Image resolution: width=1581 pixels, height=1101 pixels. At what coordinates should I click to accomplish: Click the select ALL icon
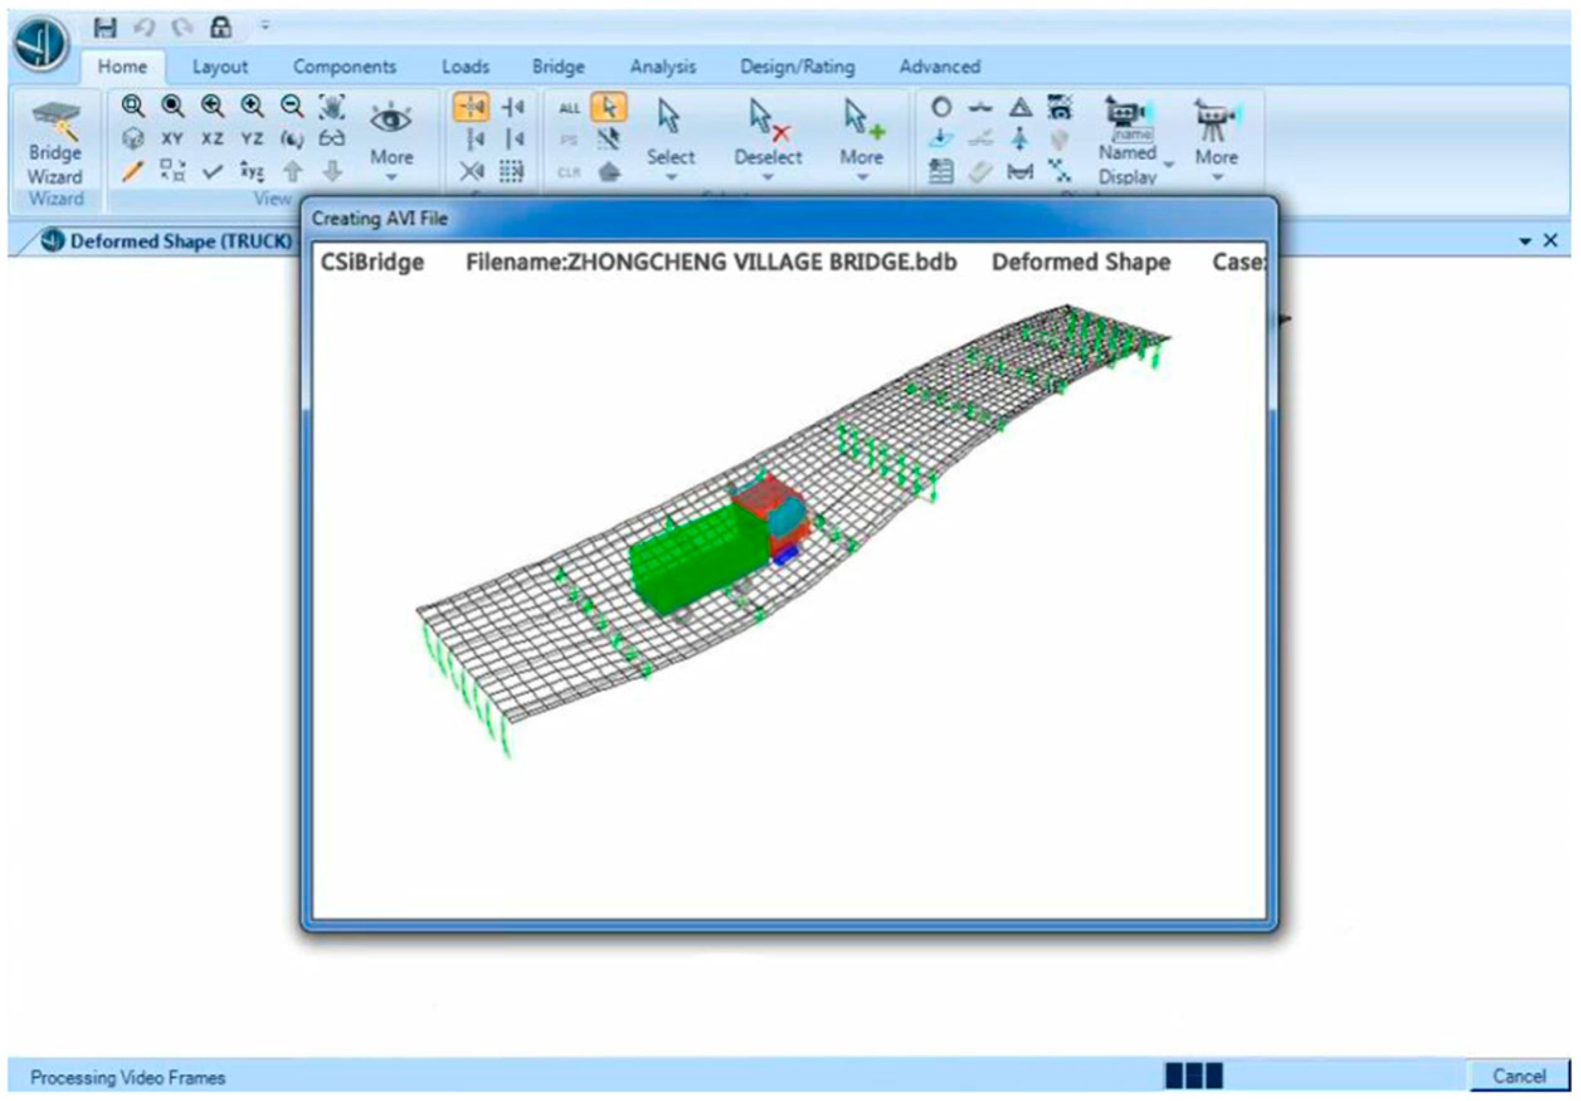(570, 108)
